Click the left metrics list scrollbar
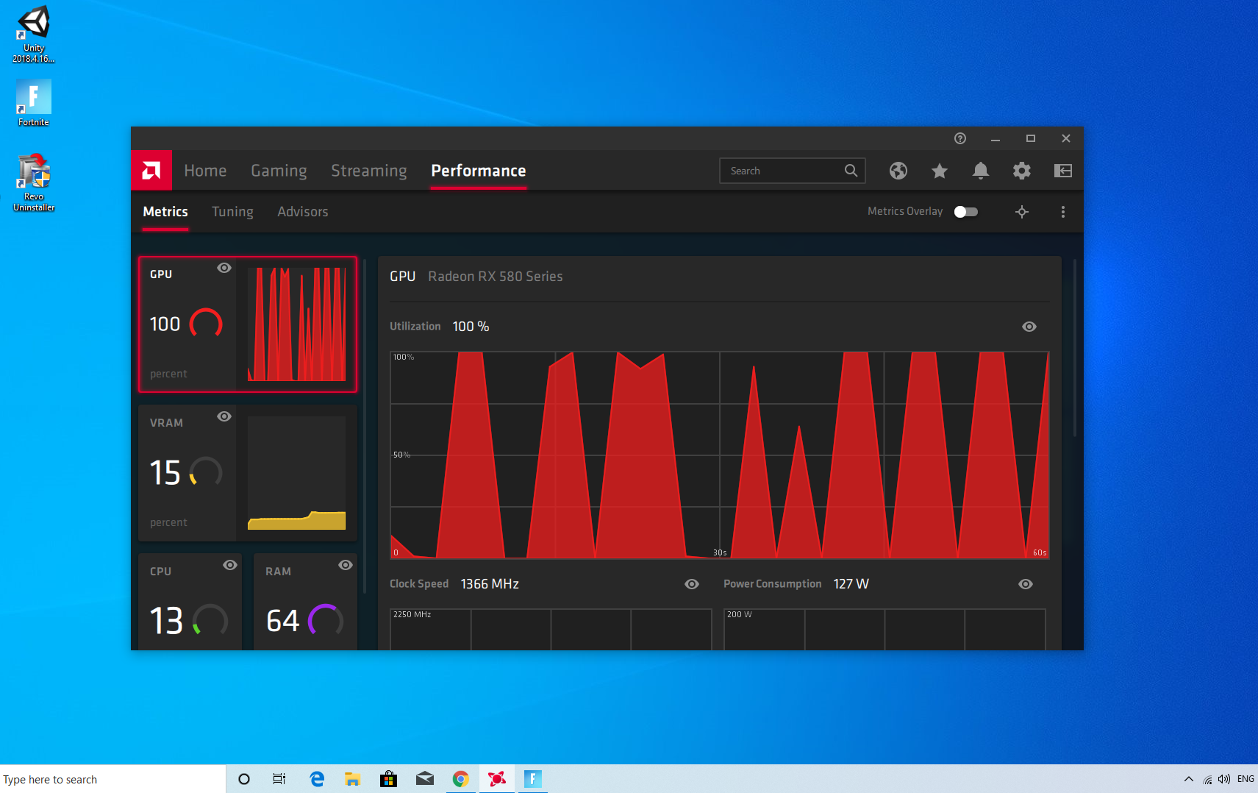The height and width of the screenshot is (793, 1258). point(365,427)
